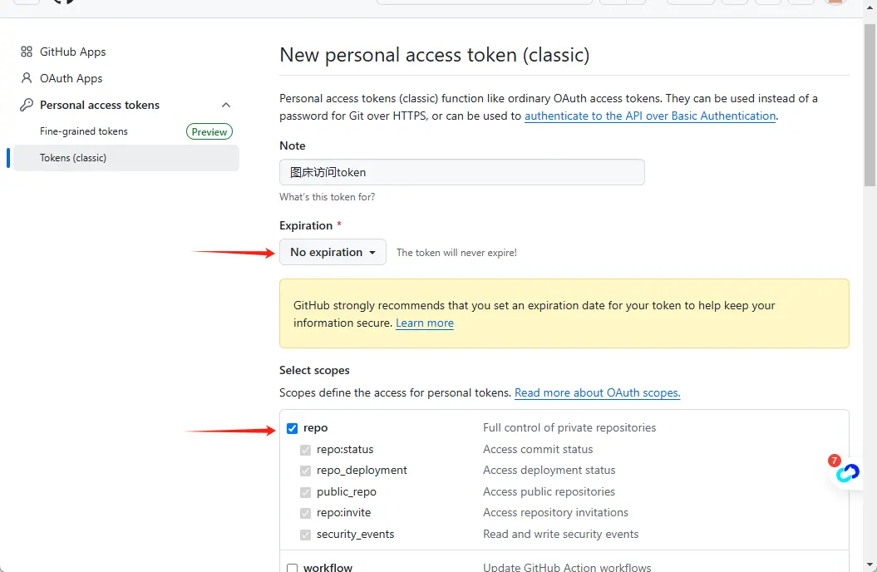
Task: Open Fine-grained tokens page
Action: pyautogui.click(x=84, y=131)
